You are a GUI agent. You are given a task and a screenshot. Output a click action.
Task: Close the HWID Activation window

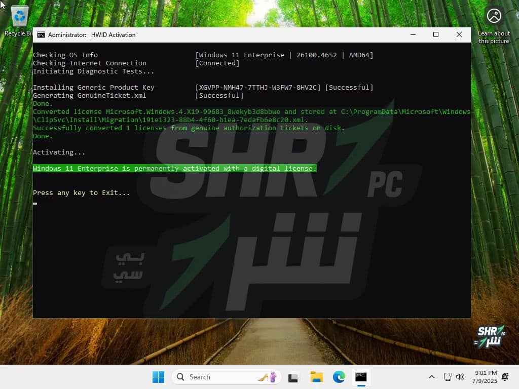coord(459,34)
